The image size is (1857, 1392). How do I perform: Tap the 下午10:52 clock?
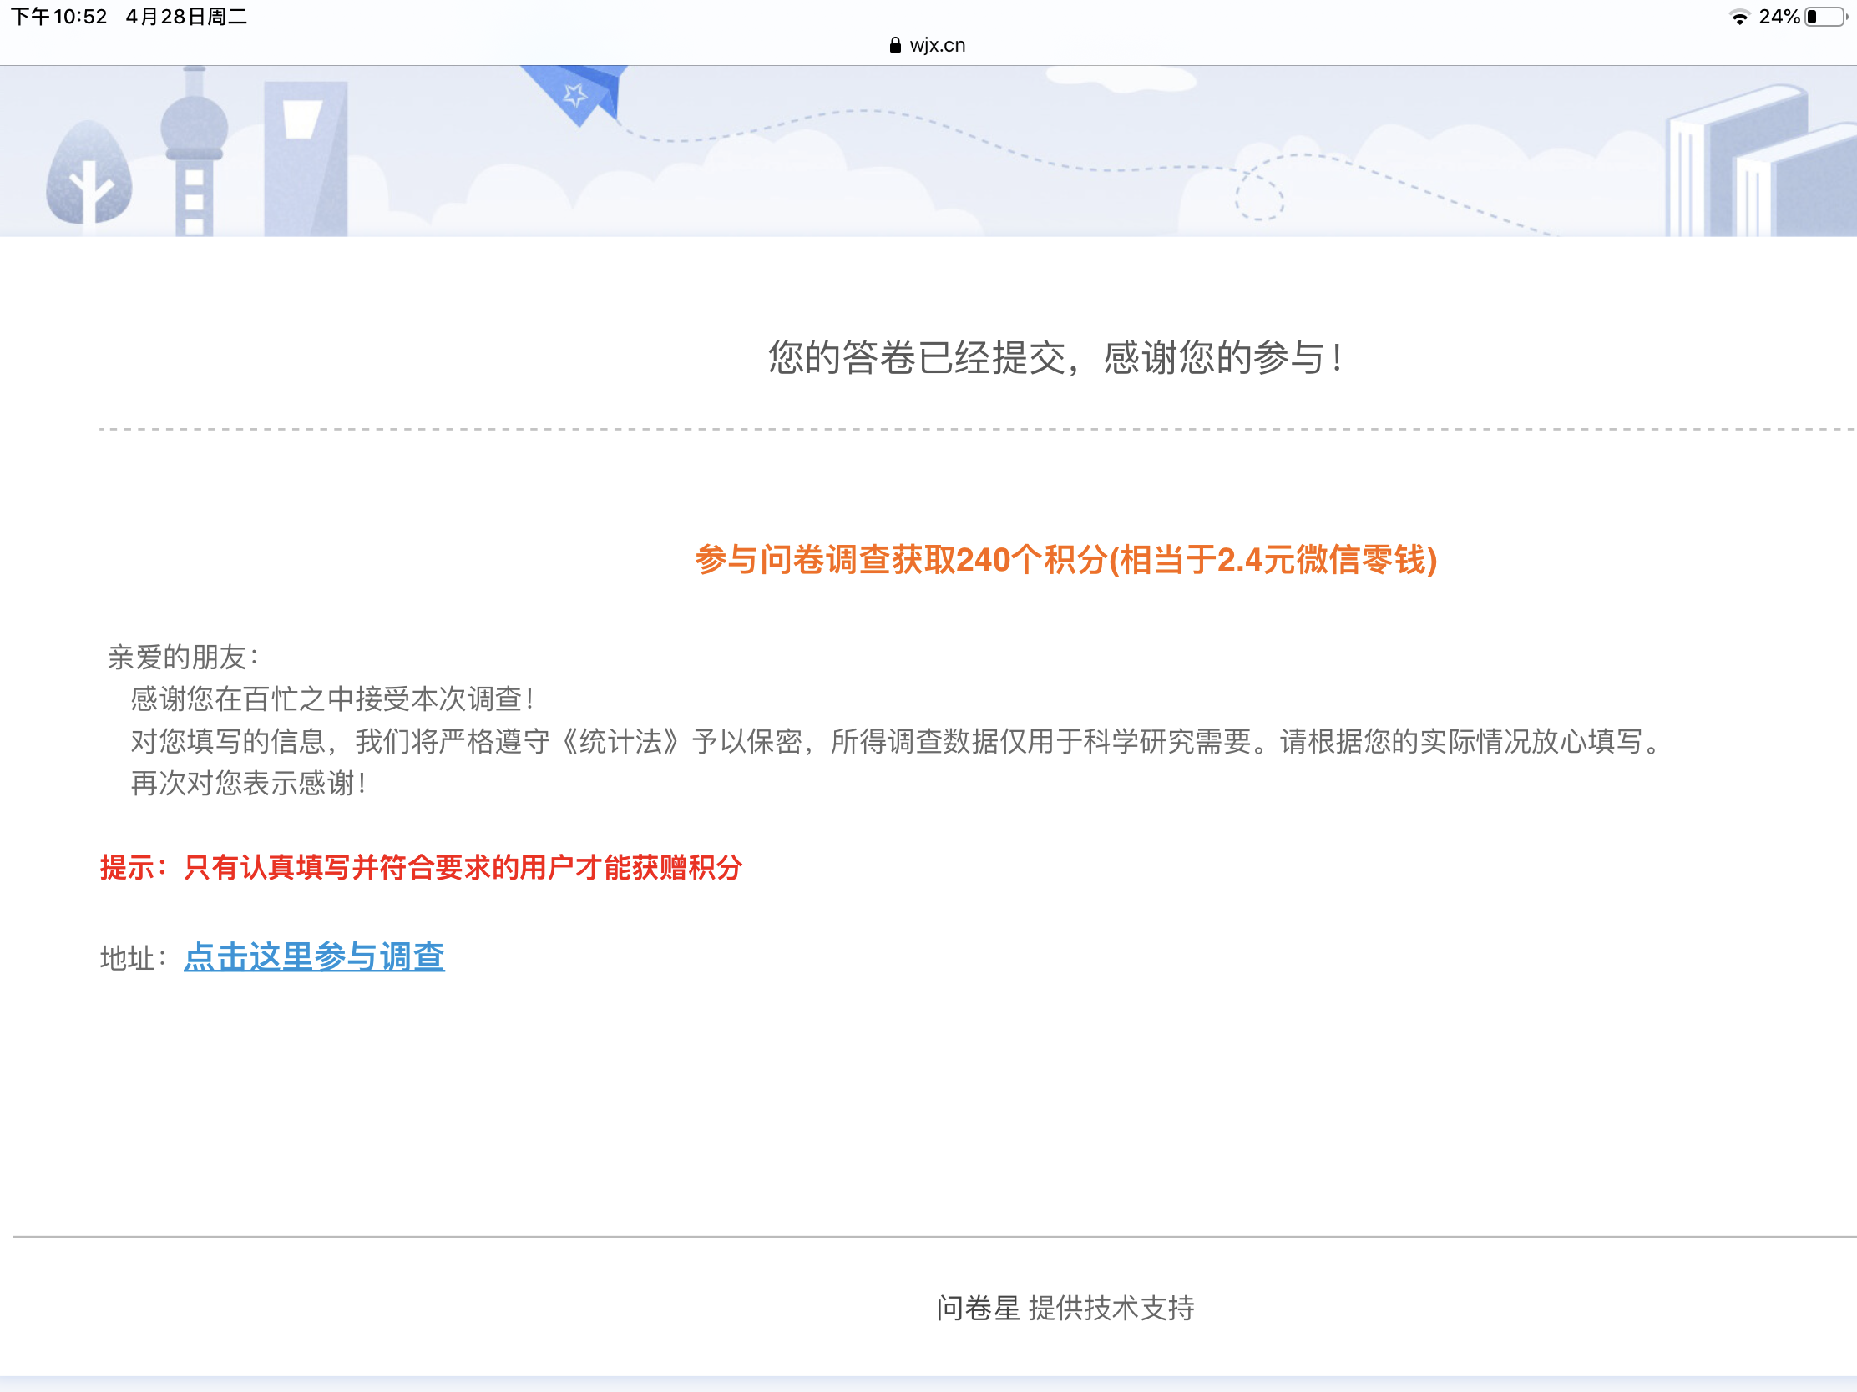point(58,17)
